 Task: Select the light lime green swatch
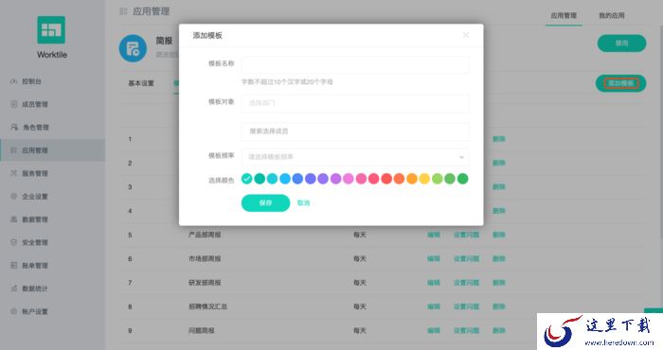pyautogui.click(x=438, y=179)
